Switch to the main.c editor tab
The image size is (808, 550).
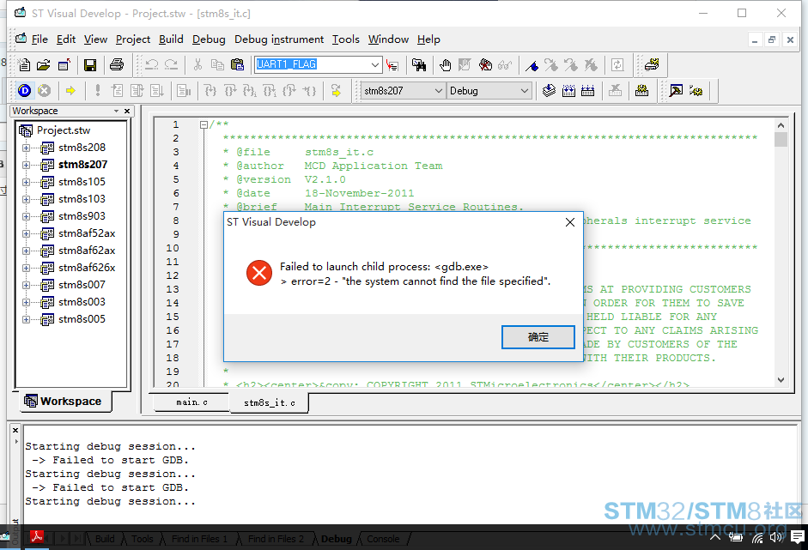point(191,402)
